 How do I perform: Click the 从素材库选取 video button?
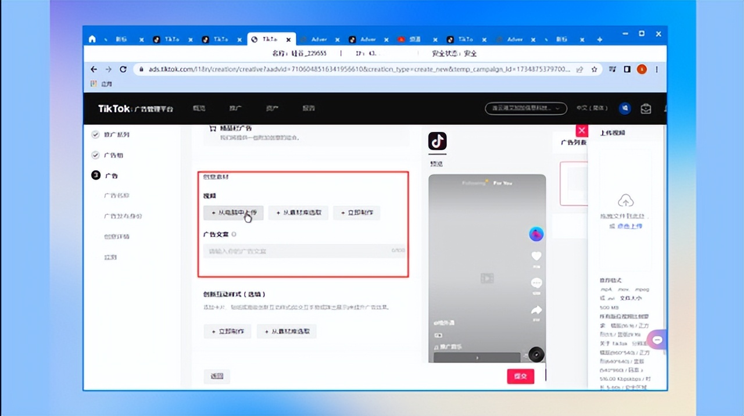[x=299, y=213]
